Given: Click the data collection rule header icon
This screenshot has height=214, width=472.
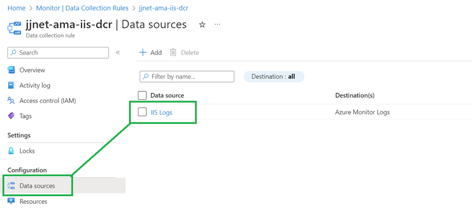Looking at the screenshot, I should click(x=14, y=28).
